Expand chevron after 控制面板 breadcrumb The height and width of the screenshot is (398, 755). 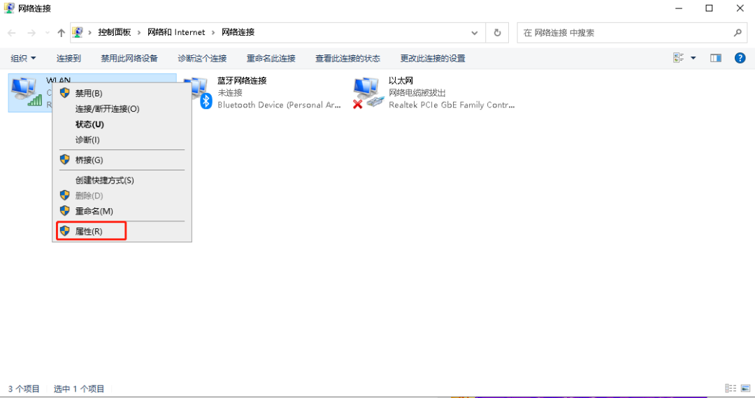139,32
